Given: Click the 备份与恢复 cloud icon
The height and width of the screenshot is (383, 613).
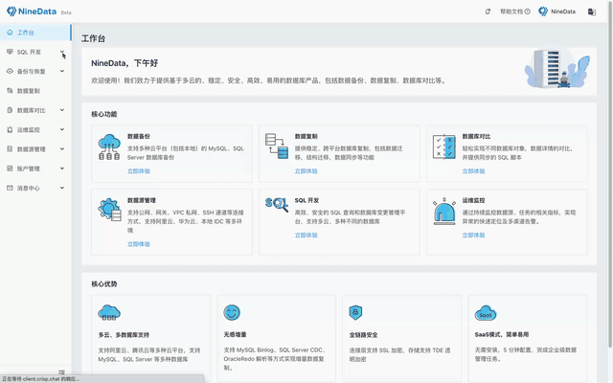Looking at the screenshot, I should click(10, 71).
